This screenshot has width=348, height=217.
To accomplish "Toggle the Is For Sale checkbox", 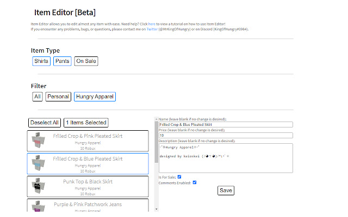I will [x=179, y=177].
